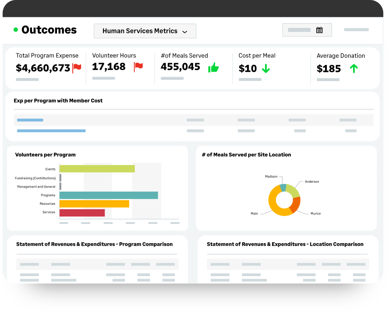Expand the Exp per Program with Member Cost panel

pos(58,100)
